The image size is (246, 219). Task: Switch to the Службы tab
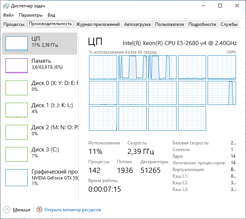click(229, 24)
